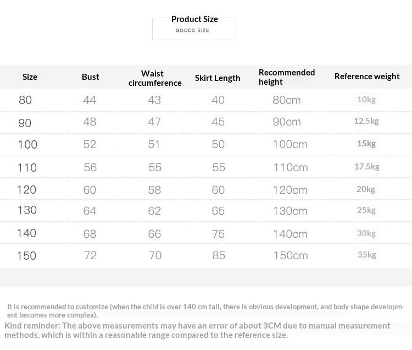The width and height of the screenshot is (412, 350).
Task: Click the 10kg reference weight cell
Action: click(366, 100)
